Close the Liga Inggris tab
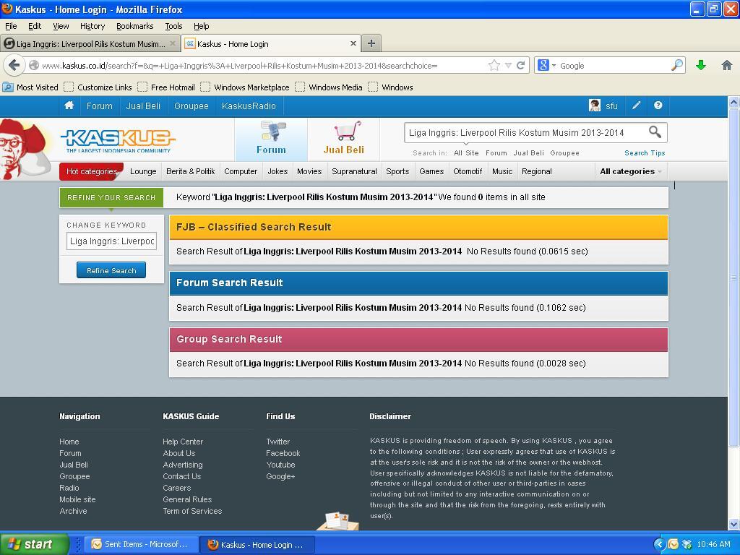The width and height of the screenshot is (740, 555). tap(172, 43)
